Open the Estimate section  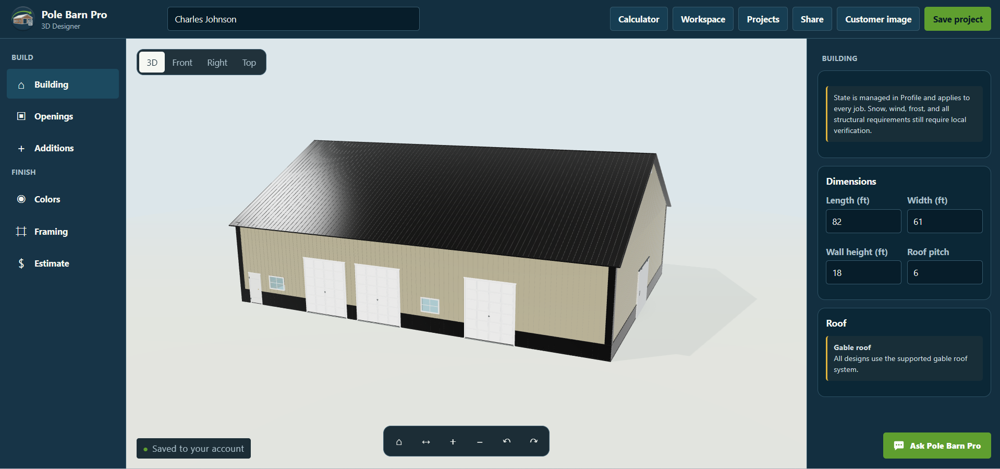tap(63, 263)
